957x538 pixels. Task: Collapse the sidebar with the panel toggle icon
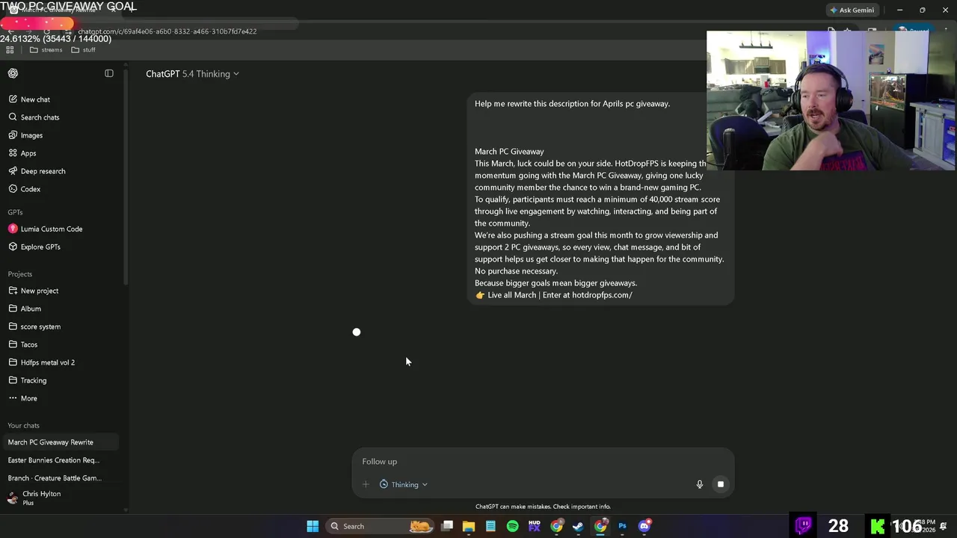coord(109,73)
